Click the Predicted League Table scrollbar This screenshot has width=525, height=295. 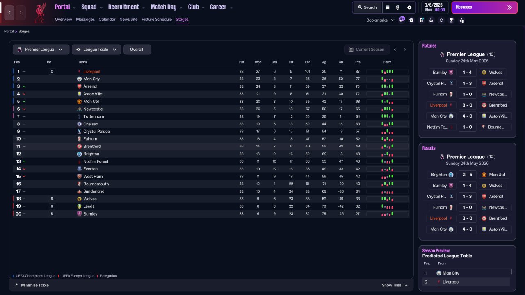pos(511,272)
